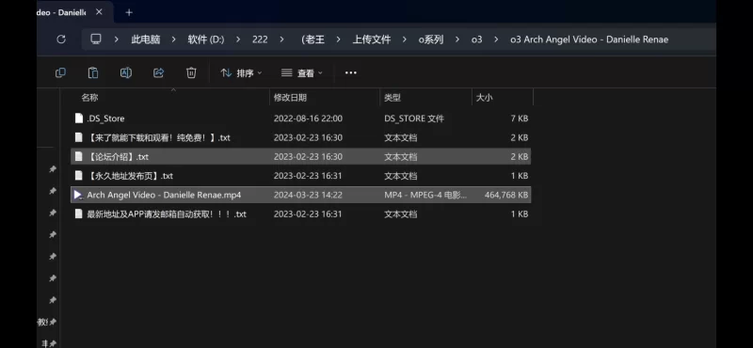Click the Paste clipboard icon

[x=93, y=73]
